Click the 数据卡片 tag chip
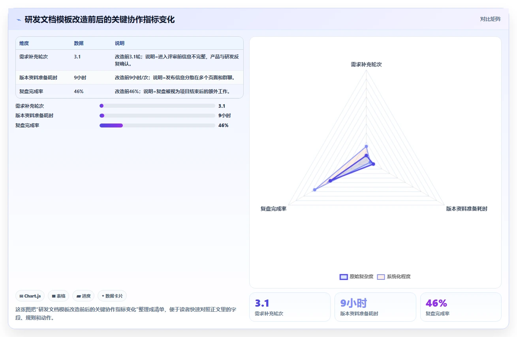 click(112, 296)
